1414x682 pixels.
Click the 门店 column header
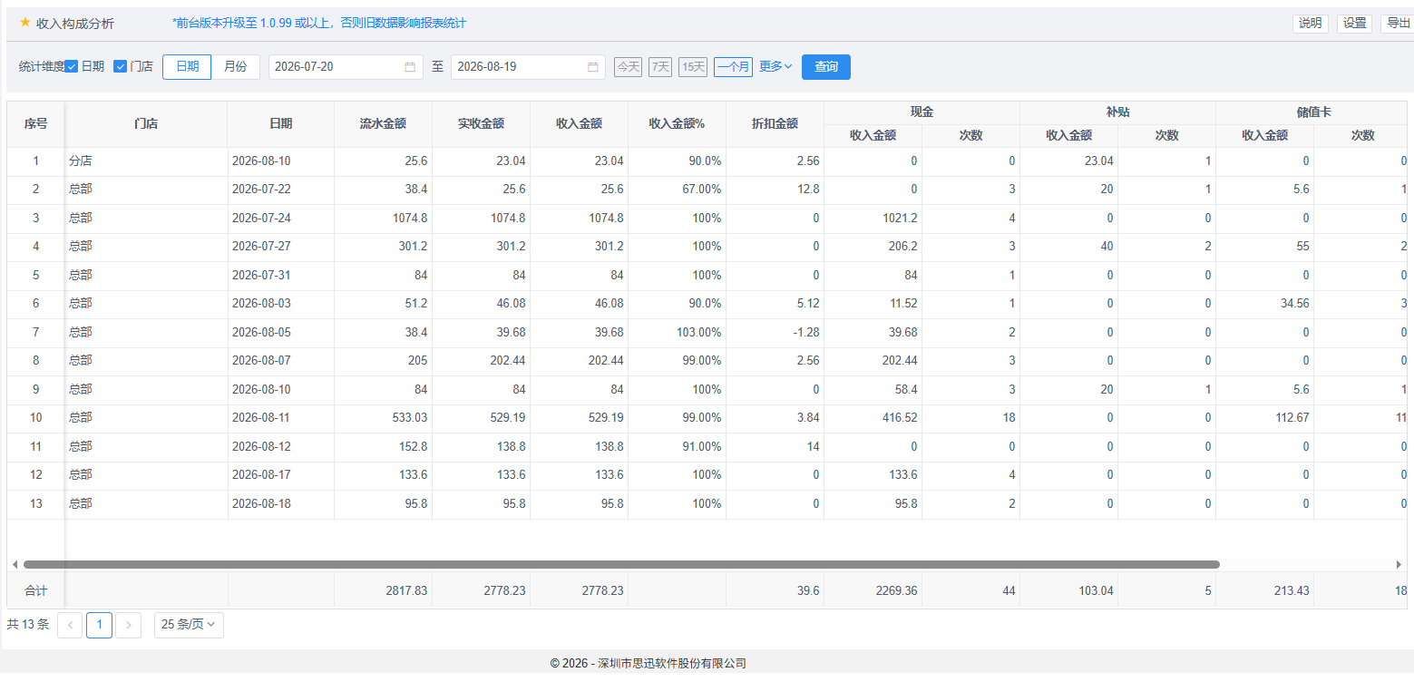146,124
